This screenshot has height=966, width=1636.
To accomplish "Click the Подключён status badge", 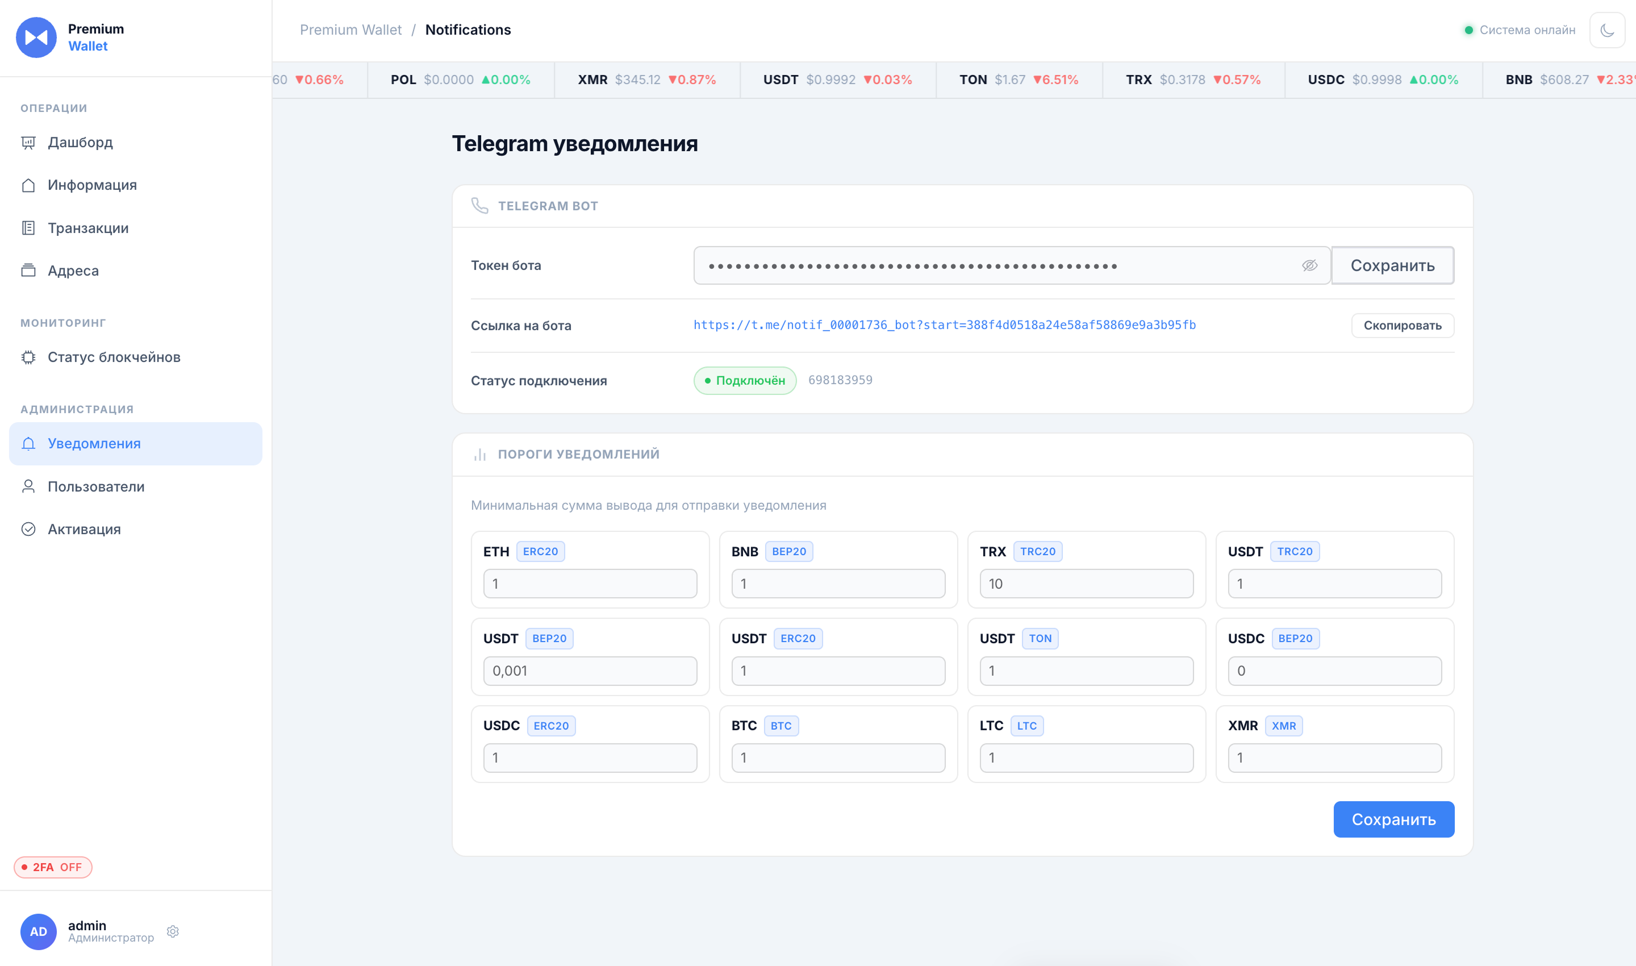I will [745, 380].
